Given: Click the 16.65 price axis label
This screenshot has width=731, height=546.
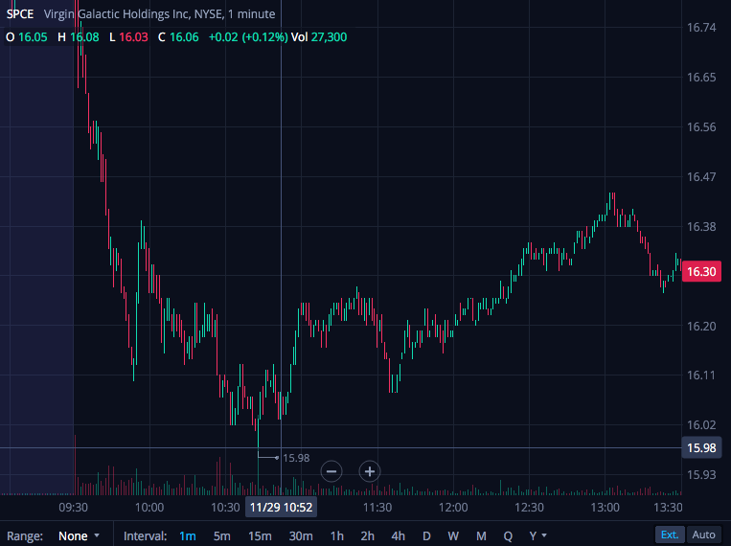Looking at the screenshot, I should pyautogui.click(x=701, y=77).
